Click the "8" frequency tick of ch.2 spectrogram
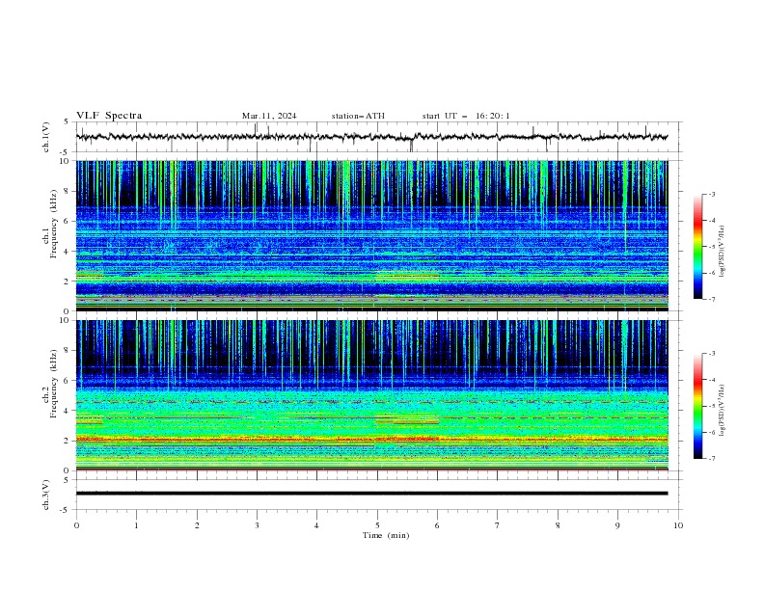This screenshot has height=590, width=764. coord(67,351)
